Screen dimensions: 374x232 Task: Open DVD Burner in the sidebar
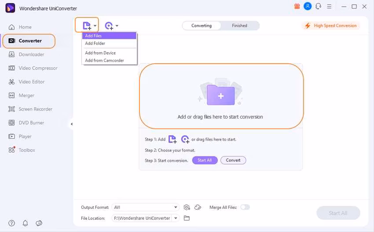[x=26, y=123]
